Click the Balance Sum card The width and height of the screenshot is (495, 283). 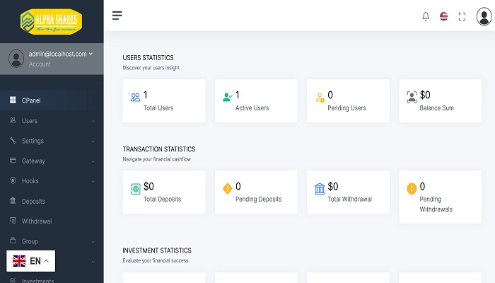point(440,100)
